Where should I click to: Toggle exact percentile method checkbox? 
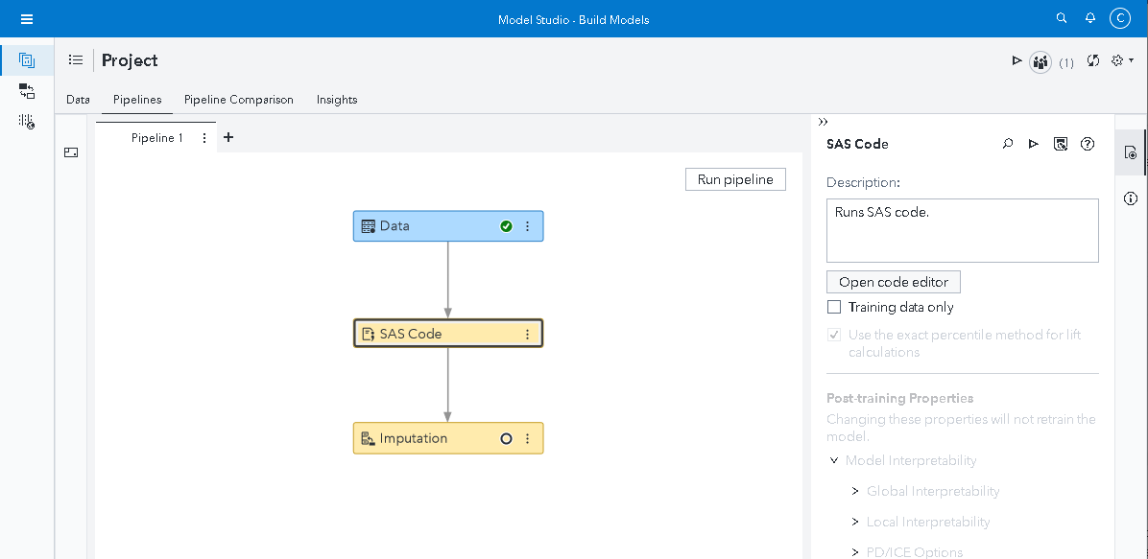[834, 336]
